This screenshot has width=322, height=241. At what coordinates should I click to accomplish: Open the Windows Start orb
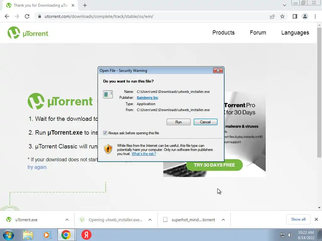8,235
